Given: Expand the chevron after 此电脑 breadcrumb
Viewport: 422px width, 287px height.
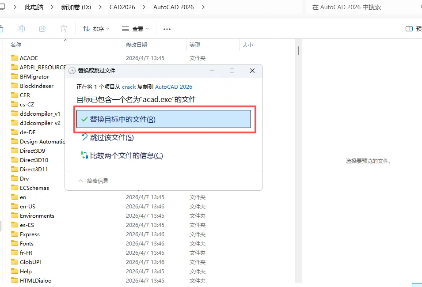Looking at the screenshot, I should click(52, 7).
